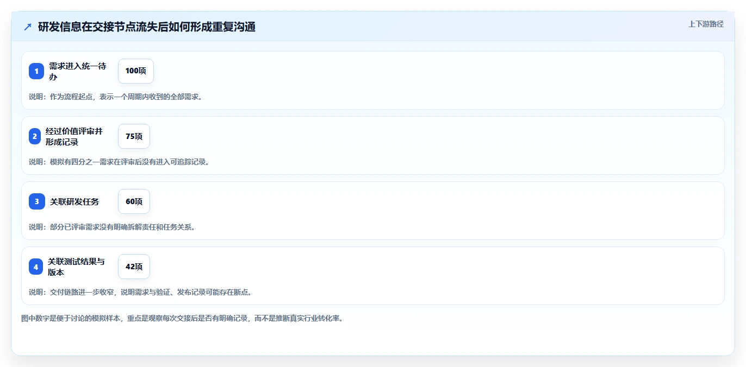Select the step 4 number badge
This screenshot has width=746, height=367.
pyautogui.click(x=36, y=267)
